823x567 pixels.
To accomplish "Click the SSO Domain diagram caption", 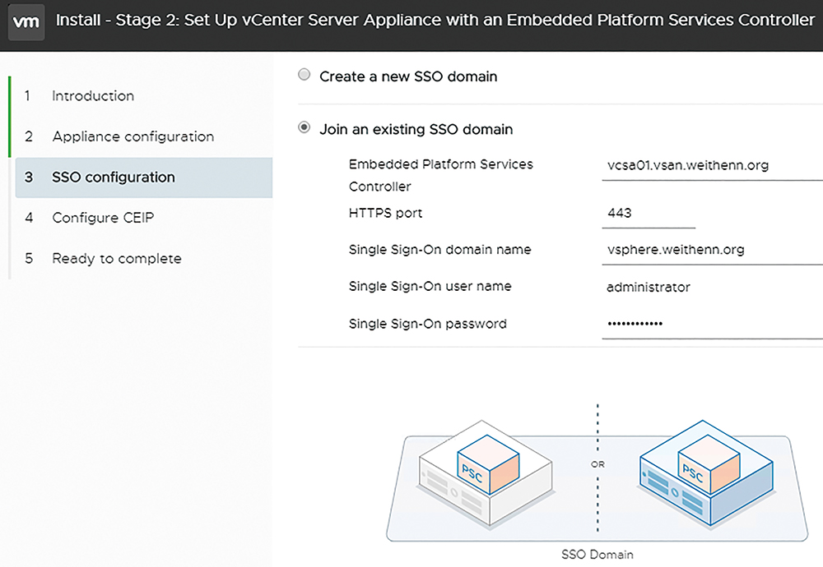I will 597,555.
